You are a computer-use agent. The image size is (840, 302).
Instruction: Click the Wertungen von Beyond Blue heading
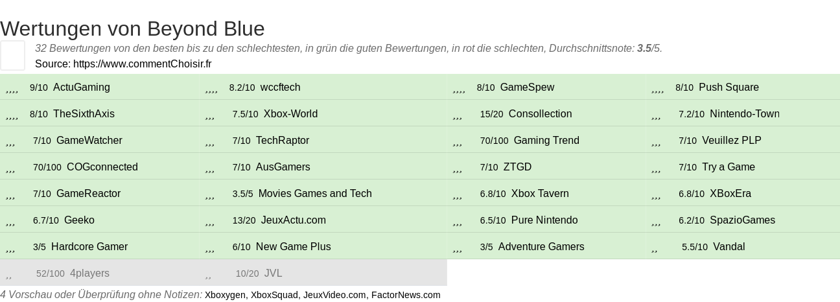click(x=132, y=29)
